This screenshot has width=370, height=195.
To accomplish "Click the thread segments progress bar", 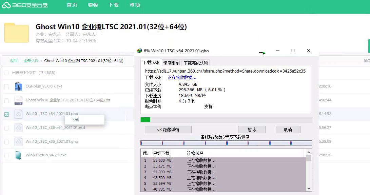I will click(x=226, y=143).
